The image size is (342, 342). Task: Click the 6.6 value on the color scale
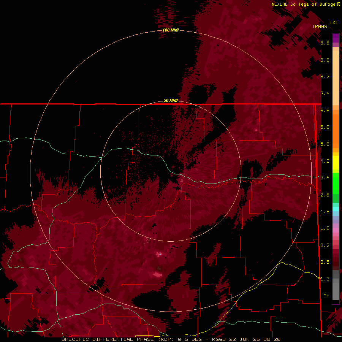pyautogui.click(x=325, y=110)
